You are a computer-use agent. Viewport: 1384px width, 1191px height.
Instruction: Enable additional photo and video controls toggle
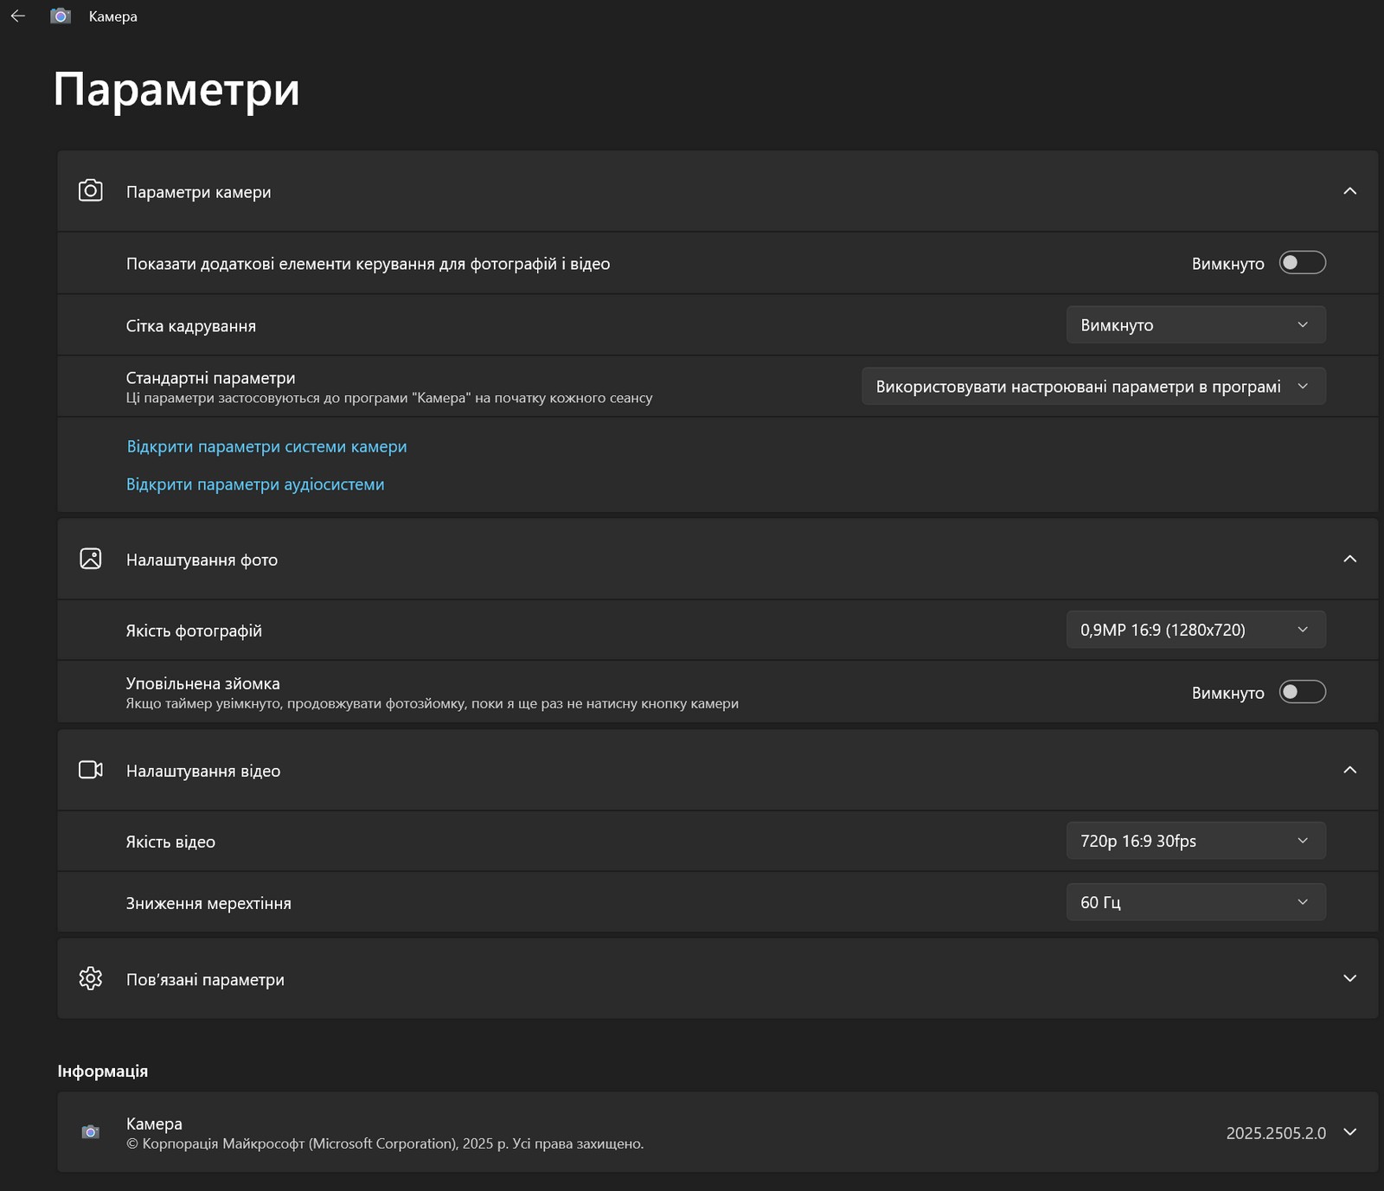tap(1302, 263)
